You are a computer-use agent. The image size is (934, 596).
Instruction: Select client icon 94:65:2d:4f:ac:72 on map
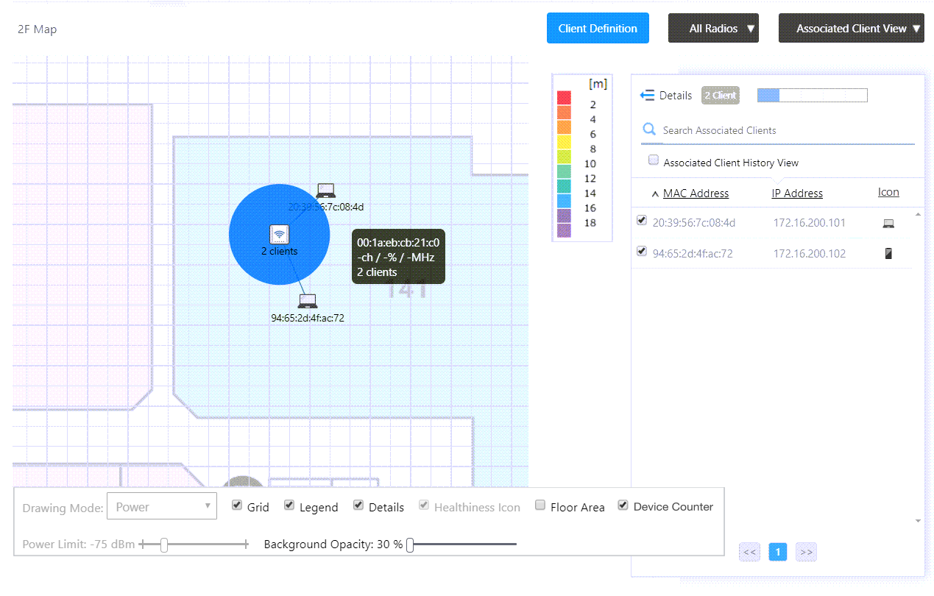click(x=308, y=301)
